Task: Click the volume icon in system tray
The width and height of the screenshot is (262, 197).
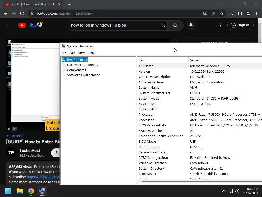Action: [x=237, y=191]
